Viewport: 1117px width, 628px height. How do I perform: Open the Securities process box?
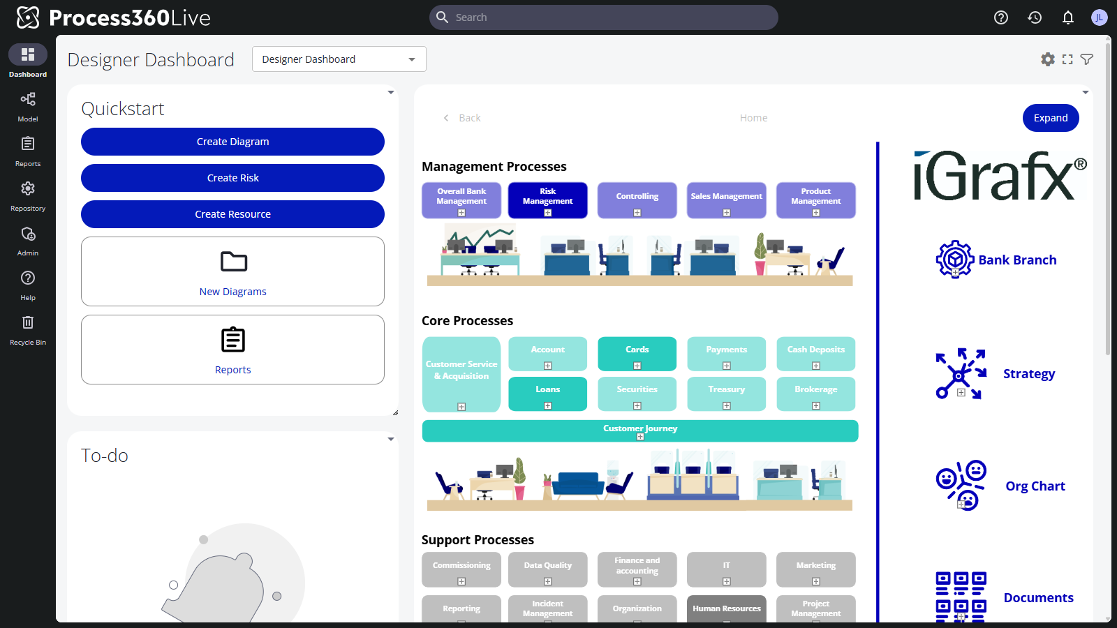tap(637, 394)
